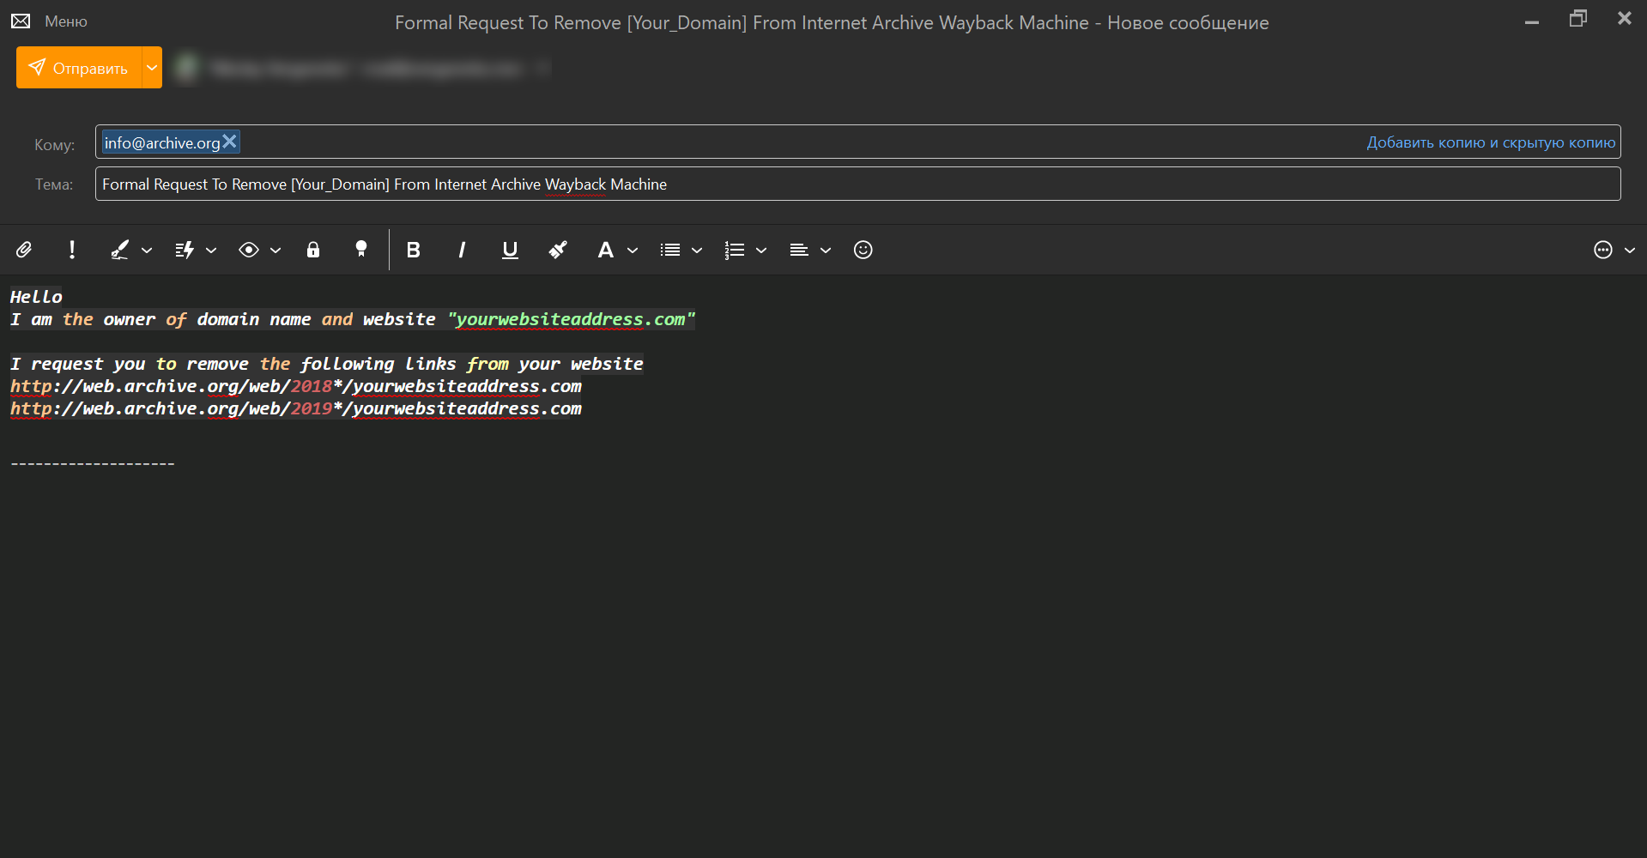Expand the text alignment dropdown arrow
The height and width of the screenshot is (858, 1647).
826,251
